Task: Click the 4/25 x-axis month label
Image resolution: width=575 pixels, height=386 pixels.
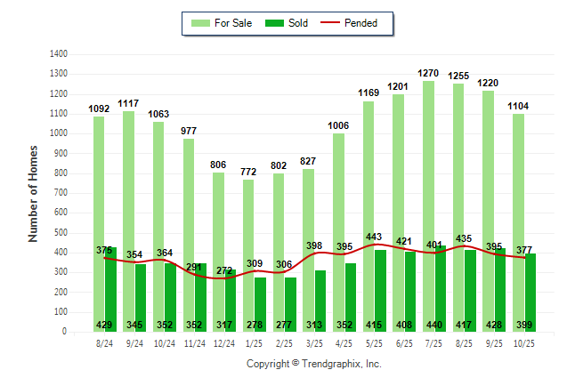Action: point(344,341)
